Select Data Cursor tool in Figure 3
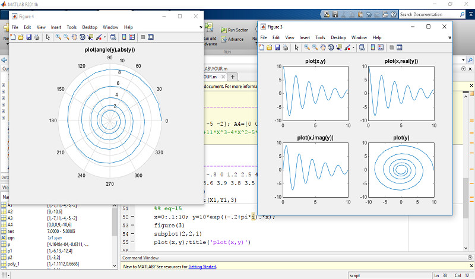 pos(338,47)
